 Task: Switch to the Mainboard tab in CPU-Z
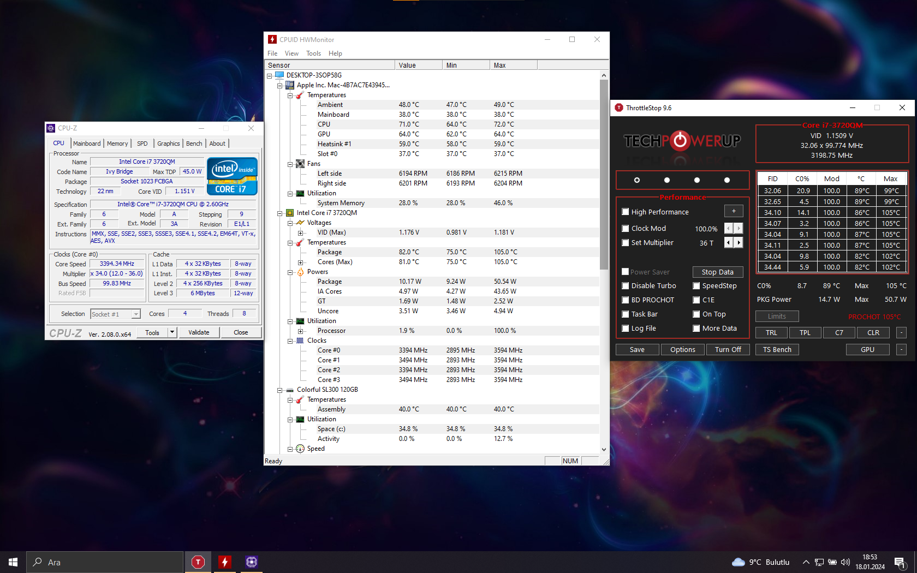tap(87, 144)
